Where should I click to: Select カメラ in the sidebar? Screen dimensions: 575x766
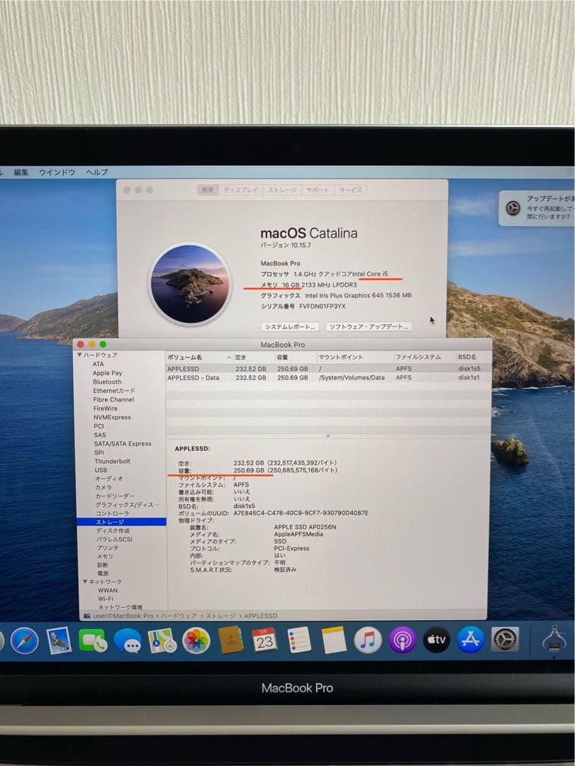coord(104,487)
